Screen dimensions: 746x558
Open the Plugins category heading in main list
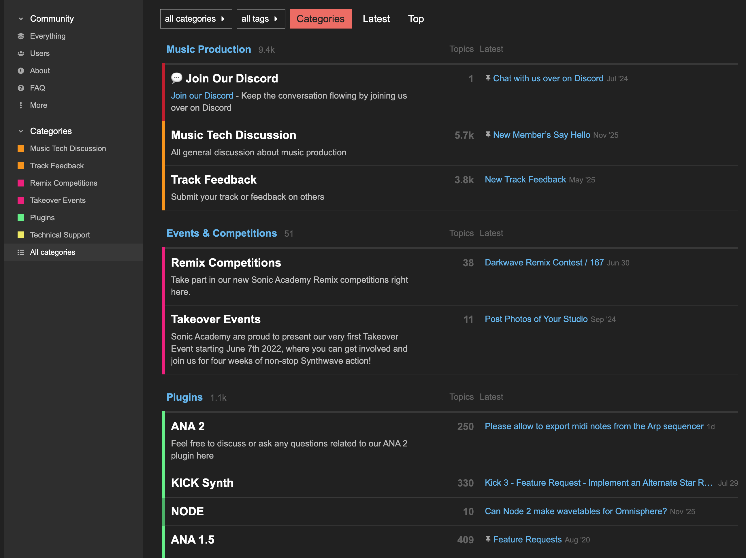pyautogui.click(x=184, y=397)
